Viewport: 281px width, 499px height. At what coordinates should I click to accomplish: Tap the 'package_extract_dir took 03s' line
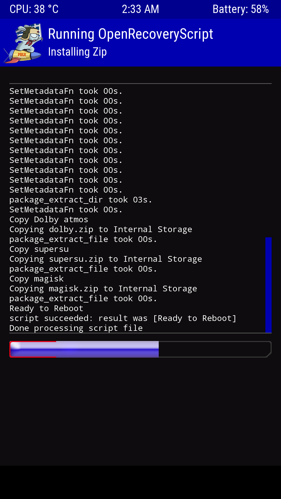click(81, 200)
